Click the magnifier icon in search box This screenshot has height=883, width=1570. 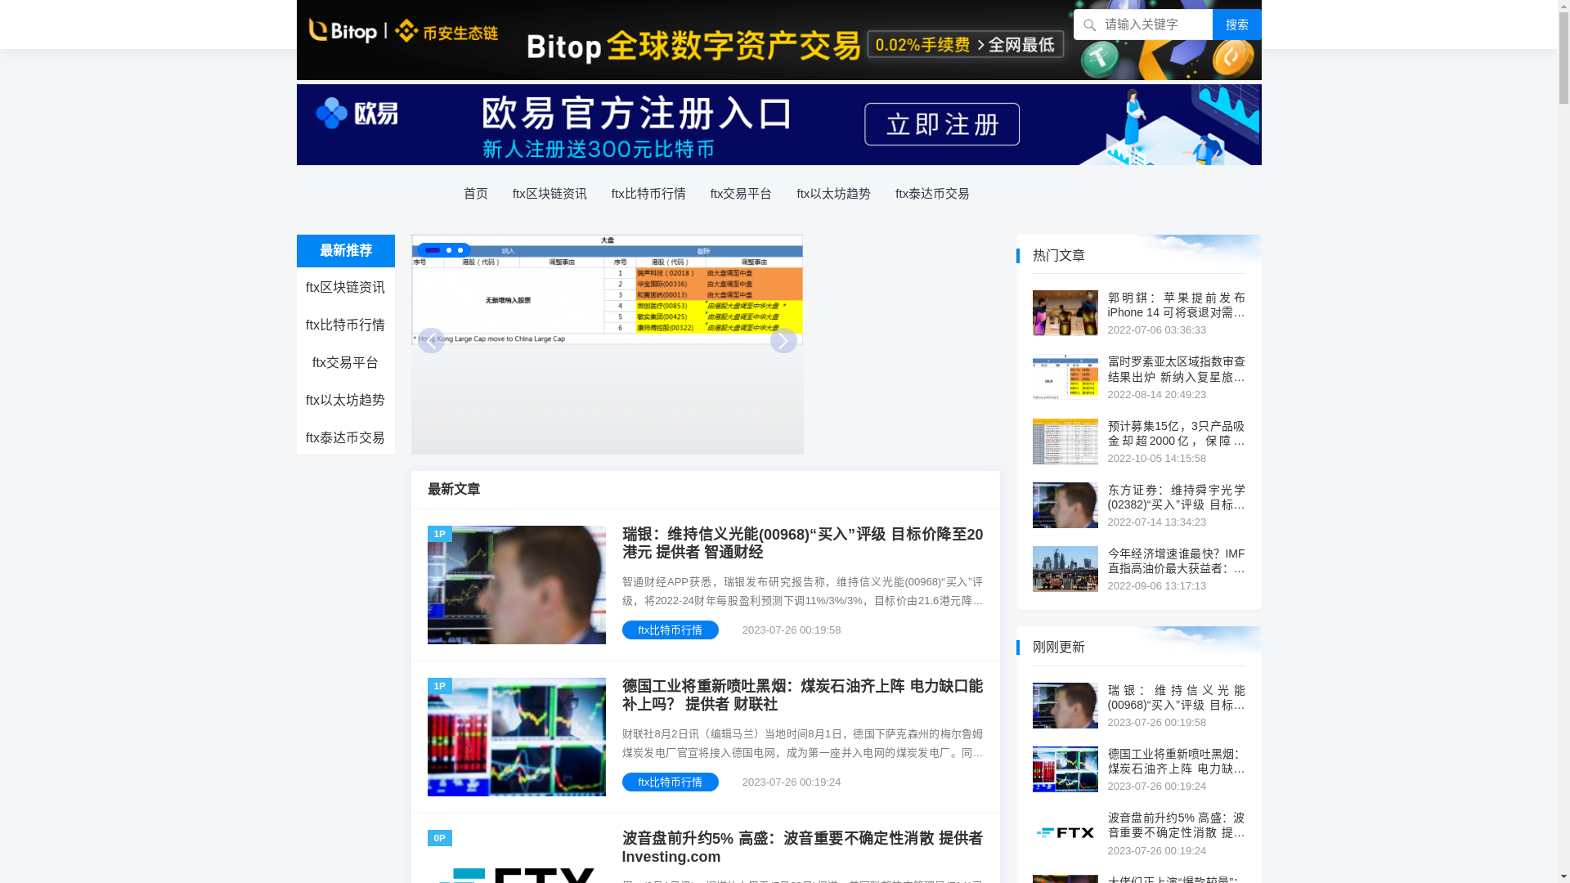coord(1089,25)
